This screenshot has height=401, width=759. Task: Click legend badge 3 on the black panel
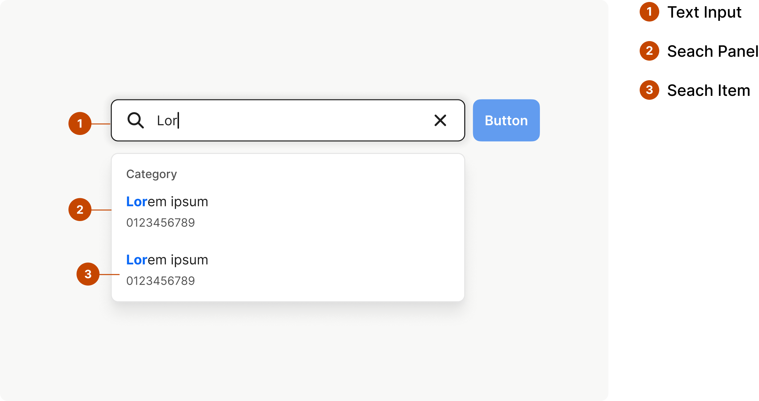click(x=649, y=90)
